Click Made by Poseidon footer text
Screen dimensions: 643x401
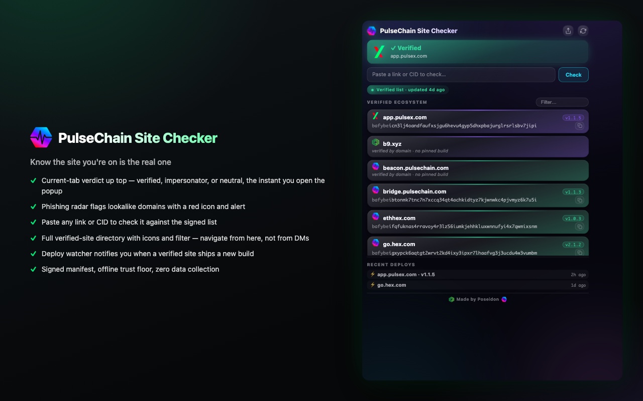(478, 299)
